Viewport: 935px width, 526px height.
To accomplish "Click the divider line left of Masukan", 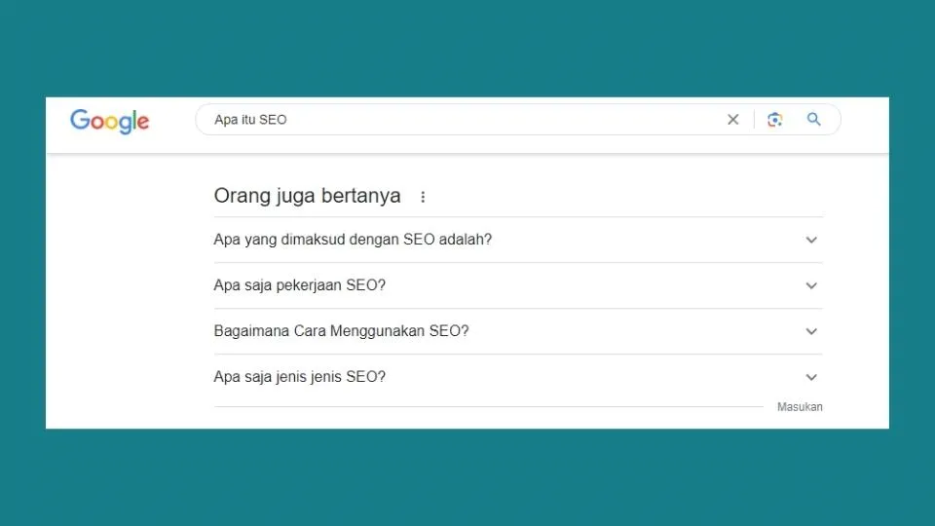I will [x=487, y=406].
